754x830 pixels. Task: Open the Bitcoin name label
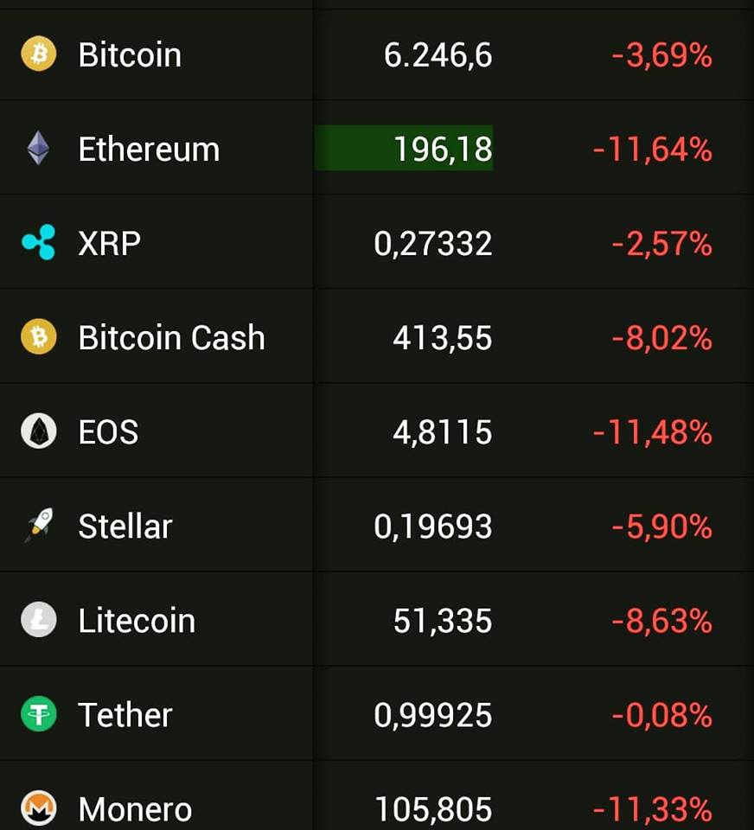pyautogui.click(x=130, y=54)
